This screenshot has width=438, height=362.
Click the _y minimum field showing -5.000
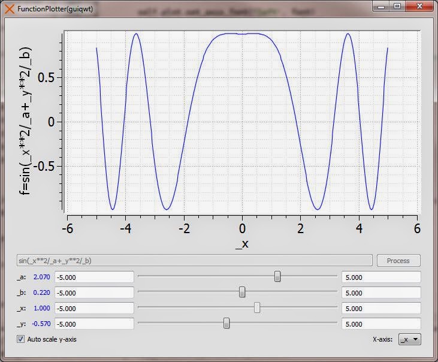coord(94,324)
